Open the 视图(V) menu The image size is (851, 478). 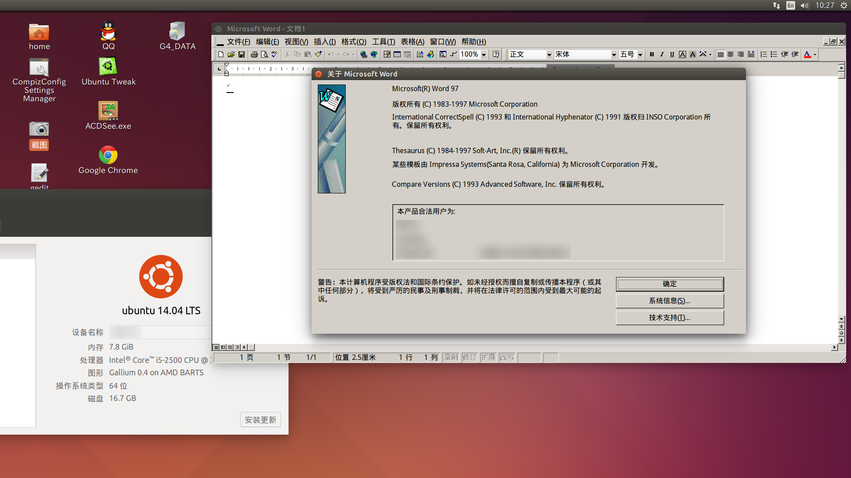coord(296,42)
